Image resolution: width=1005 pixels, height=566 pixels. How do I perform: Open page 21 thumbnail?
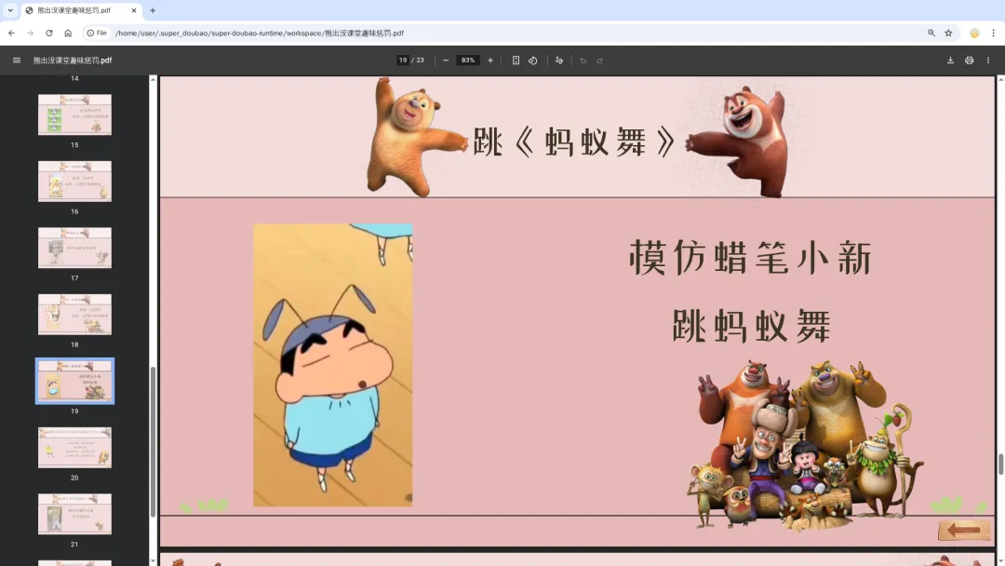tap(74, 514)
